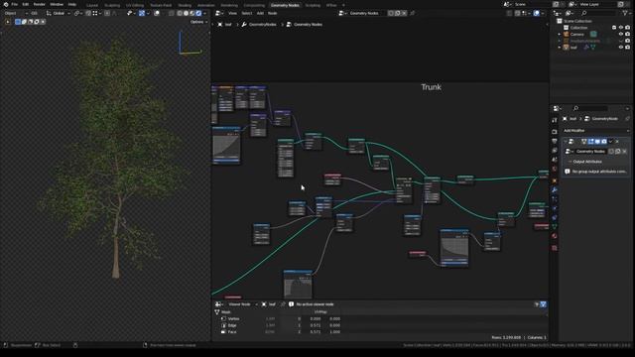The width and height of the screenshot is (635, 357).
Task: Open the node editor Select menu
Action: point(247,13)
